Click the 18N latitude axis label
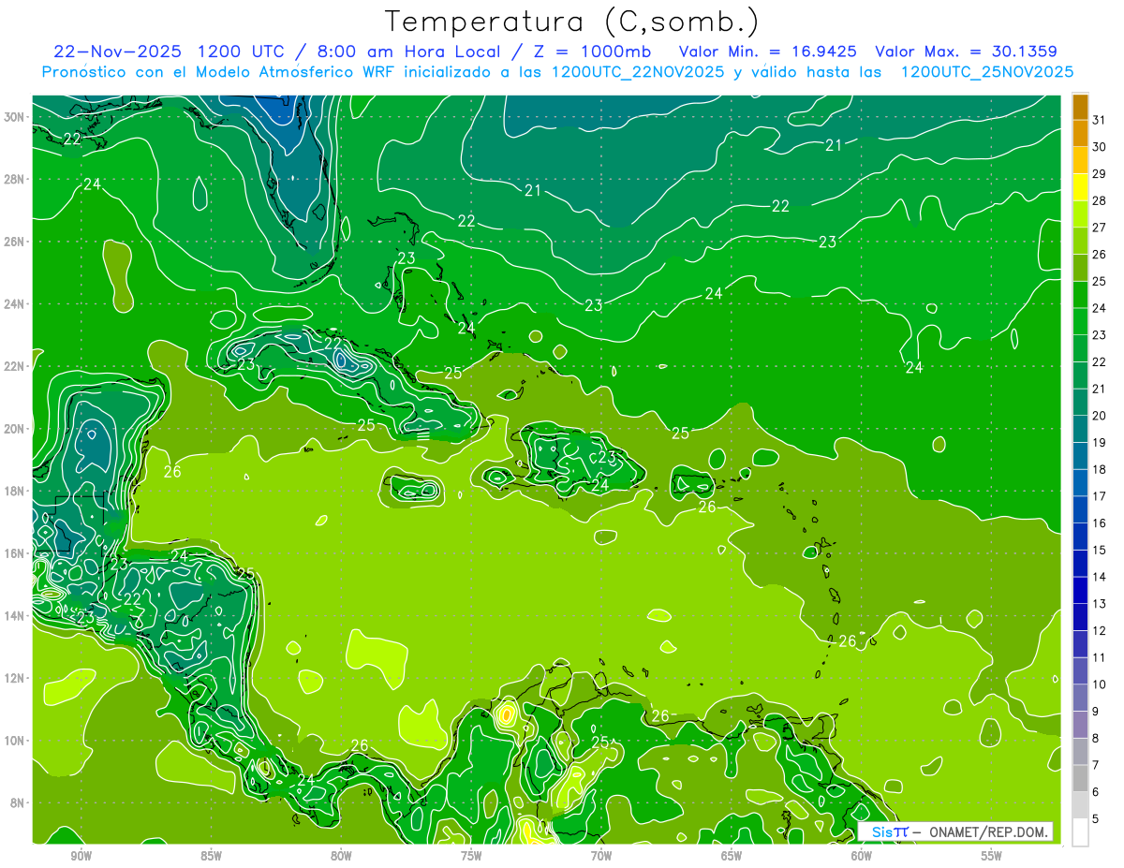The width and height of the screenshot is (1124, 868). (16, 491)
